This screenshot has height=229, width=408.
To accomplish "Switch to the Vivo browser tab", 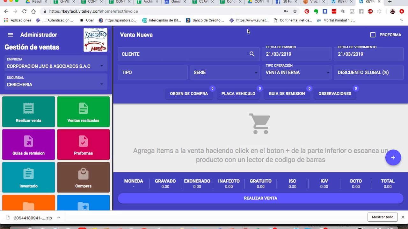I will tap(314, 2).
